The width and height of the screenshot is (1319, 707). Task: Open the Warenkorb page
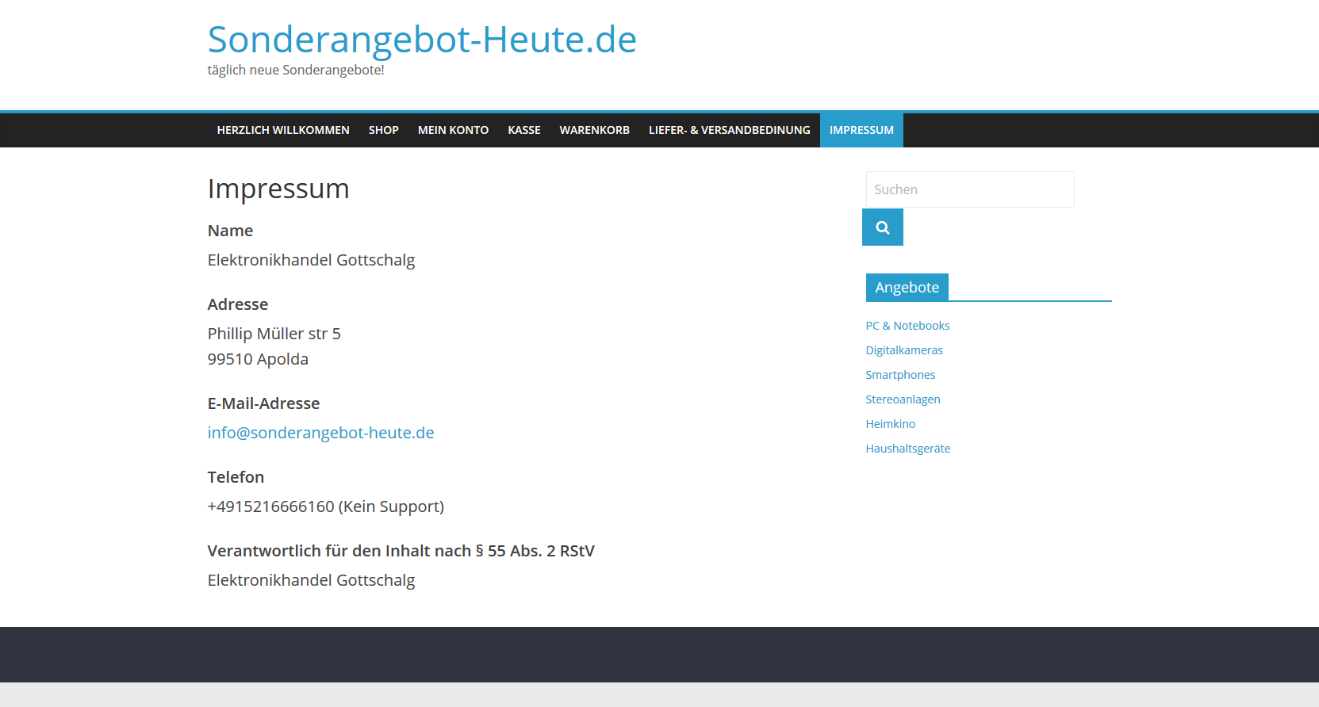tap(595, 130)
